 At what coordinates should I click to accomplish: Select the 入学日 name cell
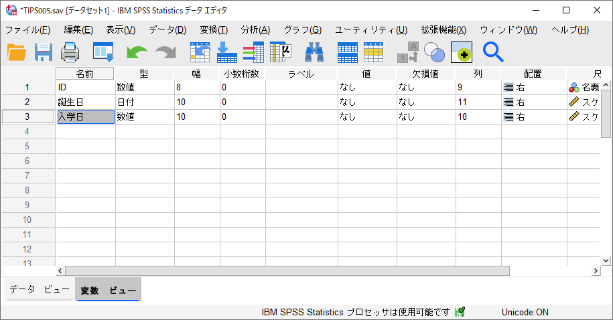[x=86, y=116]
